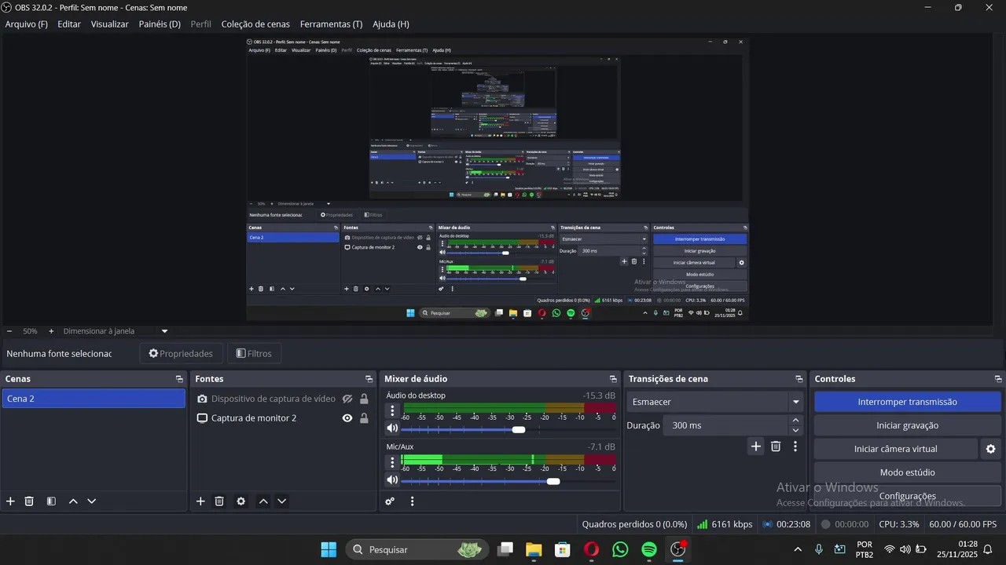Image resolution: width=1006 pixels, height=565 pixels.
Task: Select Cena 2 in scenes list
Action: coord(94,399)
